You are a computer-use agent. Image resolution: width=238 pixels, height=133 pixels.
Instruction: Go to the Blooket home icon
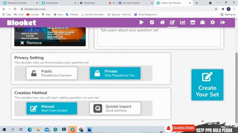(x=162, y=23)
